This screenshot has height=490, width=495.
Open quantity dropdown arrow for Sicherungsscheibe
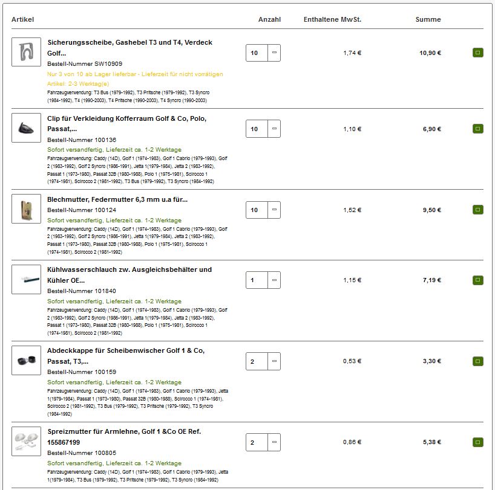(x=274, y=53)
